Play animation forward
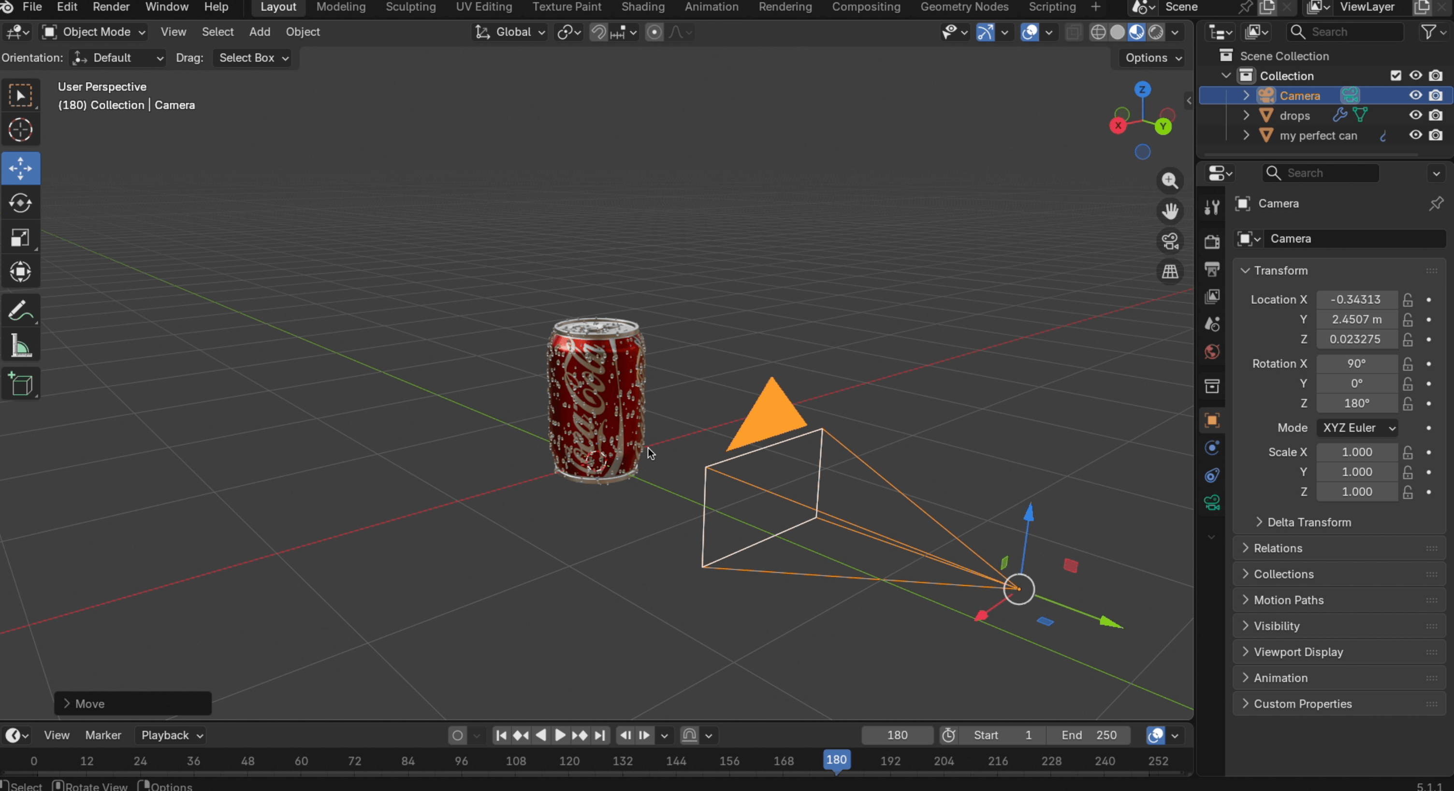Screen dimensions: 1454x791 [560, 735]
